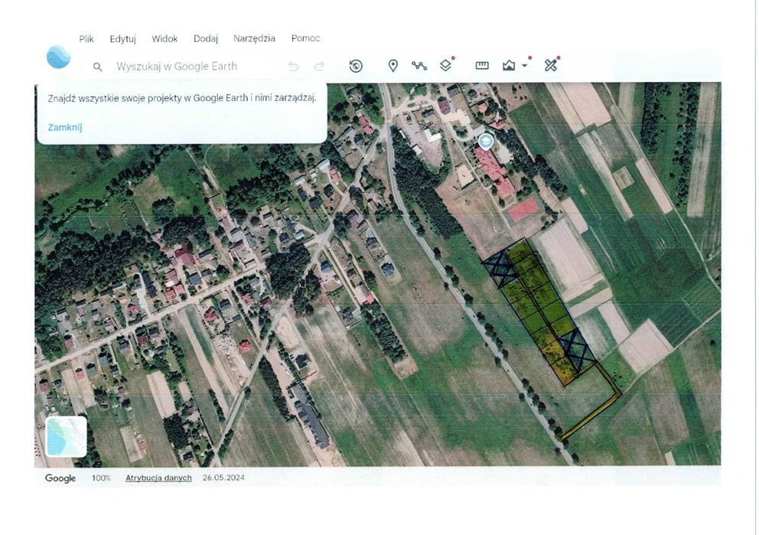Open the Atrybucja danych link
This screenshot has width=759, height=535.
click(158, 478)
